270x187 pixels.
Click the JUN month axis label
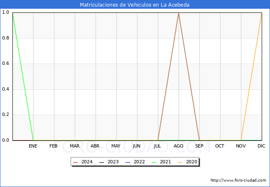(137, 146)
